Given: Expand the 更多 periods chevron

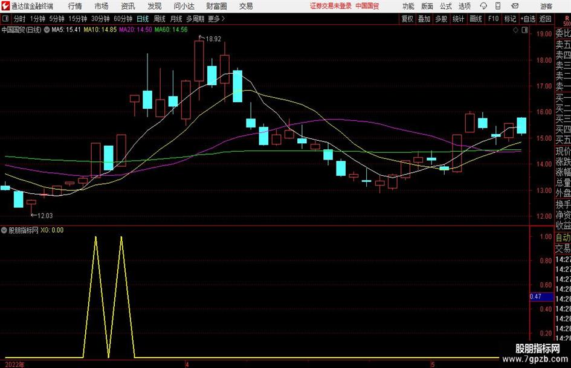Looking at the screenshot, I should click(x=223, y=19).
